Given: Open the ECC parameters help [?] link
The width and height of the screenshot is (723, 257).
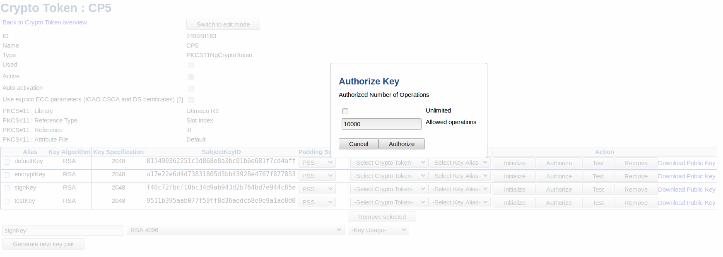Looking at the screenshot, I should tap(180, 99).
